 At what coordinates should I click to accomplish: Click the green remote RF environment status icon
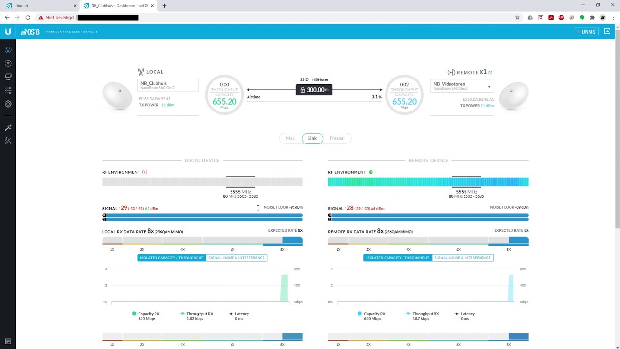371,172
